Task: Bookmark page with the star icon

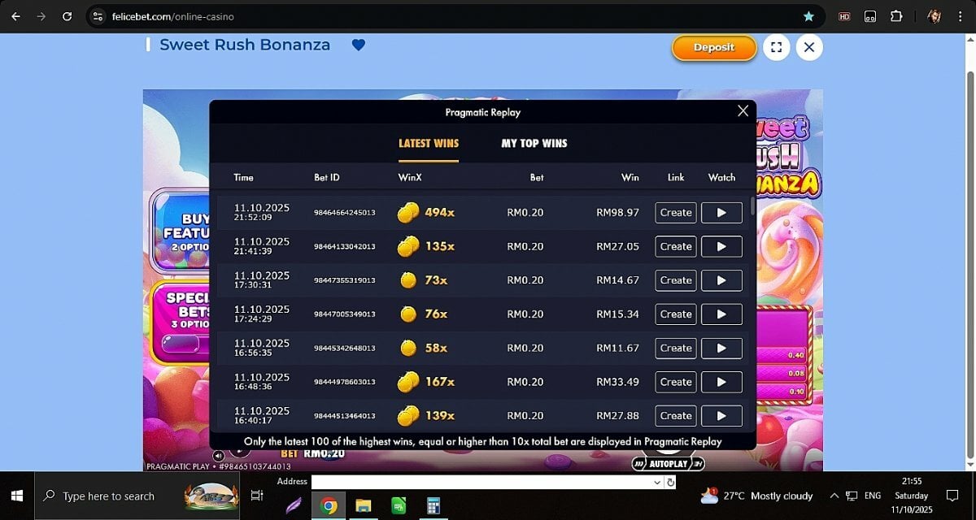Action: tap(808, 16)
